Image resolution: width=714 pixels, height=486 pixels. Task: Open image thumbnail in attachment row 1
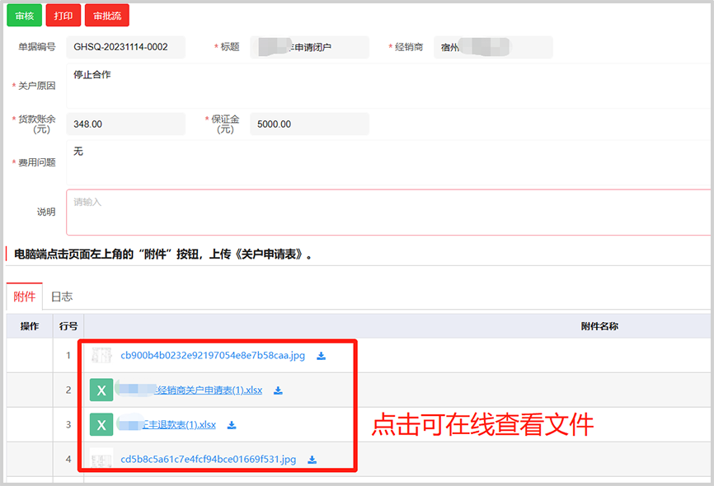(x=101, y=356)
